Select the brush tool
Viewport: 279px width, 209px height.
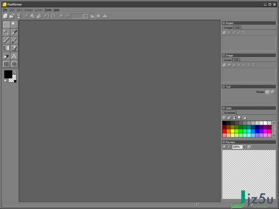[14, 40]
